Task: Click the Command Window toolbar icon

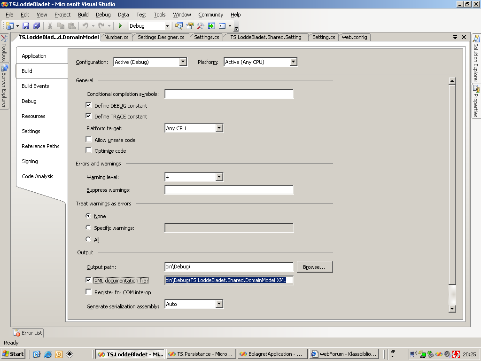Action: [222, 26]
